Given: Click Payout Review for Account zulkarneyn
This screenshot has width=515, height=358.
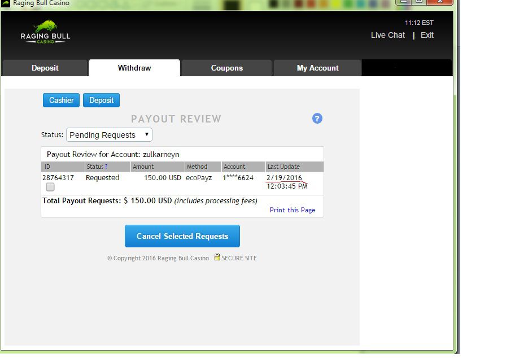Looking at the screenshot, I should click(x=113, y=154).
